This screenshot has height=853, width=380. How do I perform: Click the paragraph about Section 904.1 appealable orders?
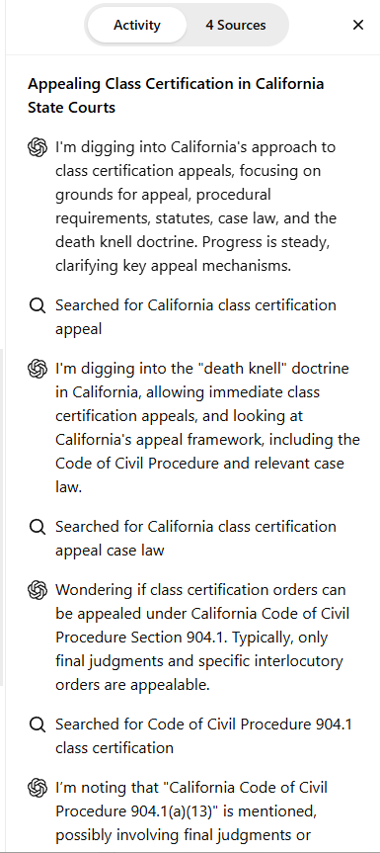pyautogui.click(x=202, y=637)
